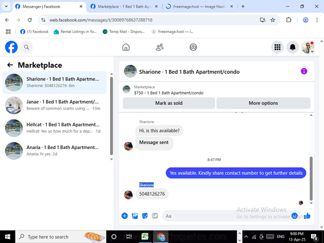This screenshot has height=243, width=324.
Task: Open the Facebook logo home link
Action: coord(11,47)
